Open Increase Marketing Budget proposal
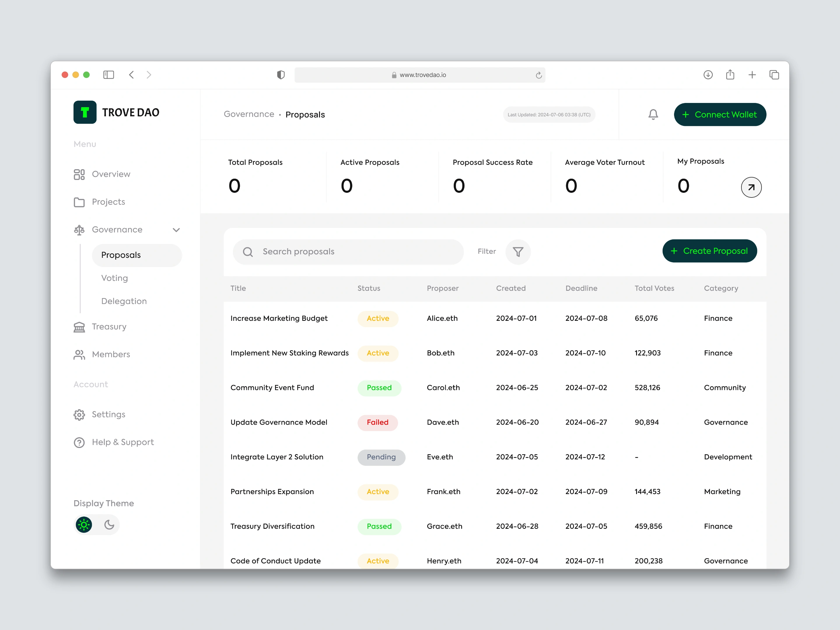Viewport: 840px width, 630px height. [279, 318]
